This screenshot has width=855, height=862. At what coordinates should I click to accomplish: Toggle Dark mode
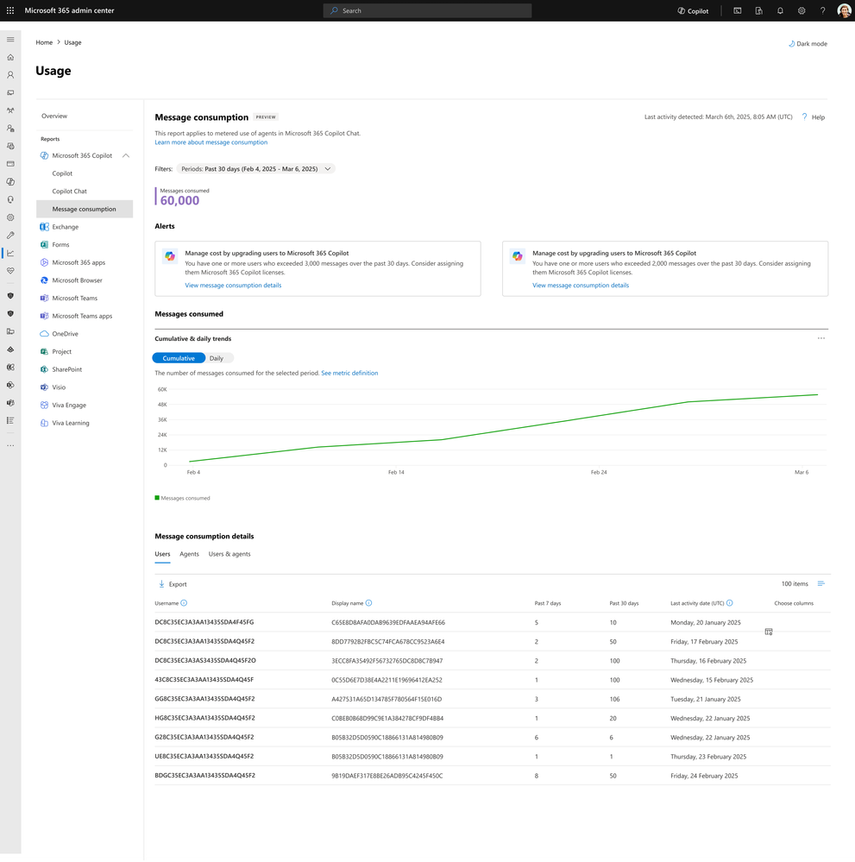(808, 43)
